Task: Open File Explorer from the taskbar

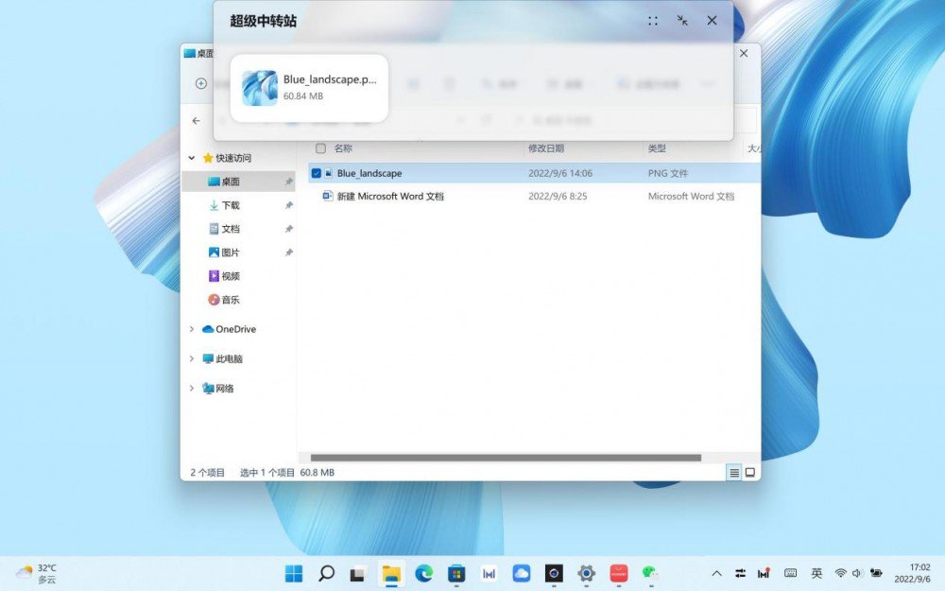Action: (391, 573)
